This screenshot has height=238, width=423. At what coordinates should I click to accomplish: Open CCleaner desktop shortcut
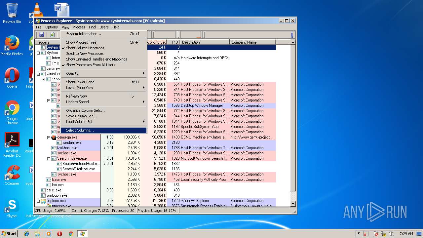12,175
